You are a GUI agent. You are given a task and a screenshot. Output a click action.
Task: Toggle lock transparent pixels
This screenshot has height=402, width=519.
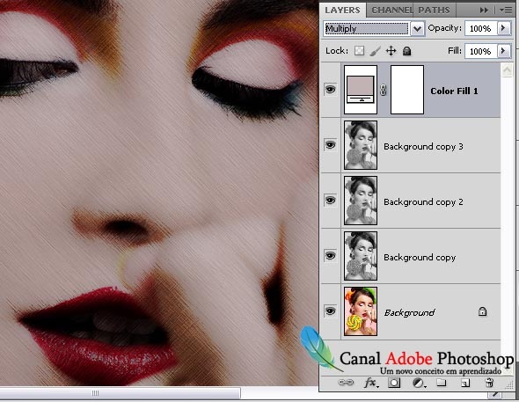pos(360,51)
